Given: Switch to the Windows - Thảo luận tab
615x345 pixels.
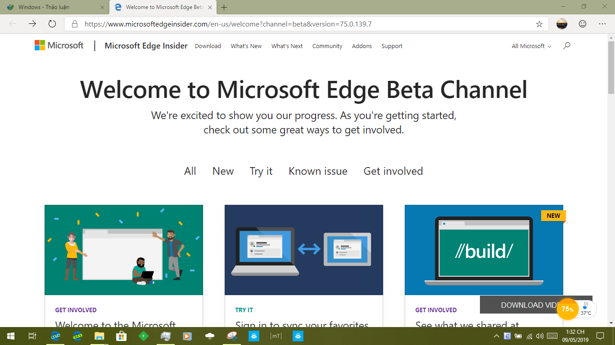Looking at the screenshot, I should coord(55,7).
